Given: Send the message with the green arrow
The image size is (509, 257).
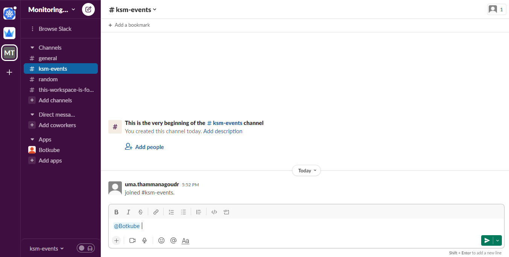Looking at the screenshot, I should tap(487, 240).
